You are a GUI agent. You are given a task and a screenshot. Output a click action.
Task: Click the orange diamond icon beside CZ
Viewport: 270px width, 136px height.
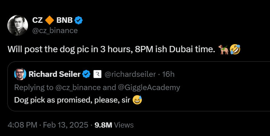pos(49,20)
